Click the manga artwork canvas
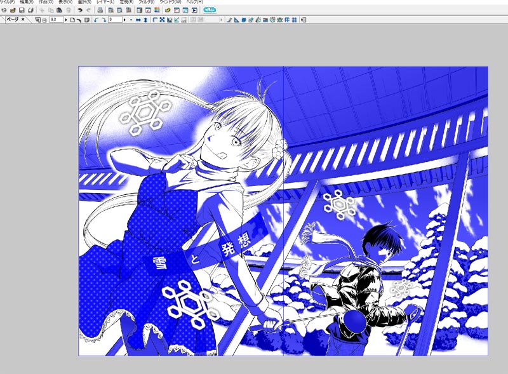 tap(283, 211)
